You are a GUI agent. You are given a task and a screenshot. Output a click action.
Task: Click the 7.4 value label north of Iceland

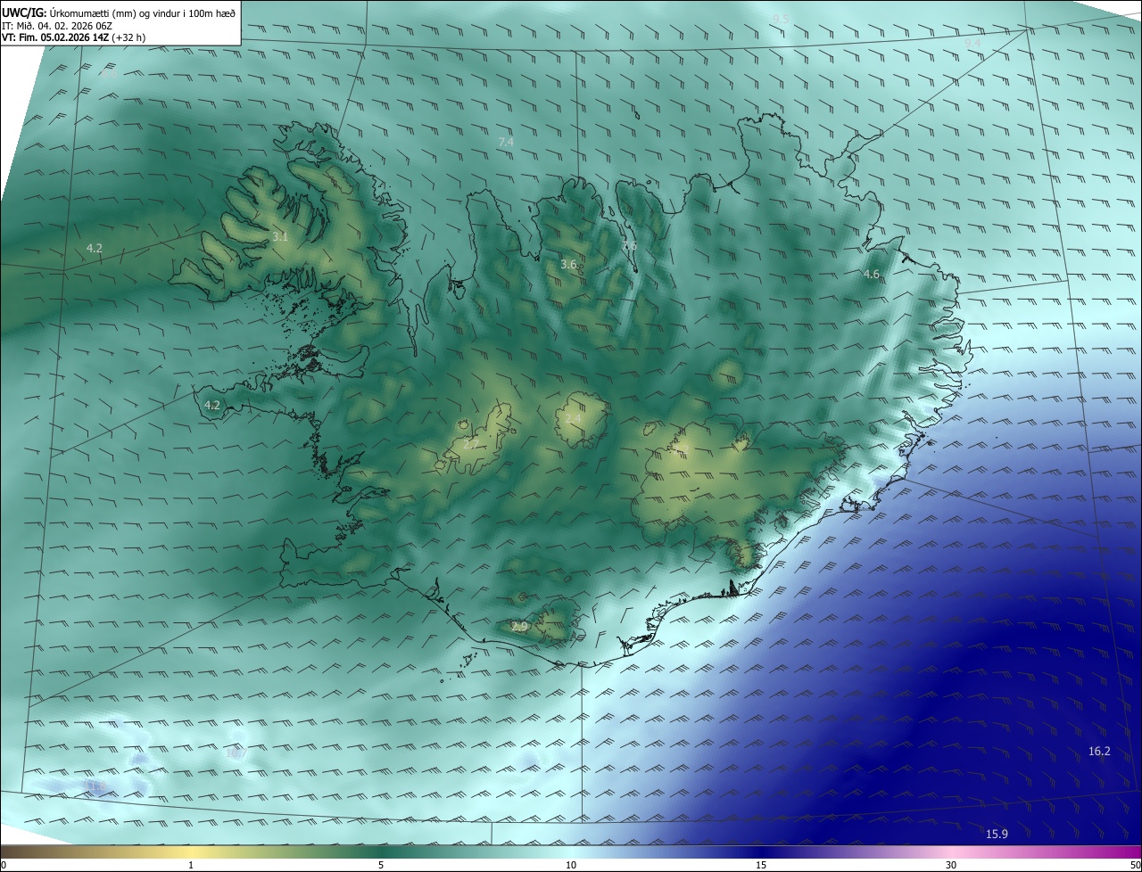506,142
